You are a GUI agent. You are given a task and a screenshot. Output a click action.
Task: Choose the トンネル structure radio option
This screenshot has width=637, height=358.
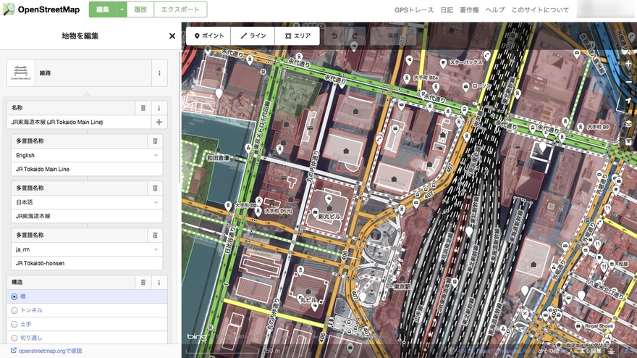point(14,310)
